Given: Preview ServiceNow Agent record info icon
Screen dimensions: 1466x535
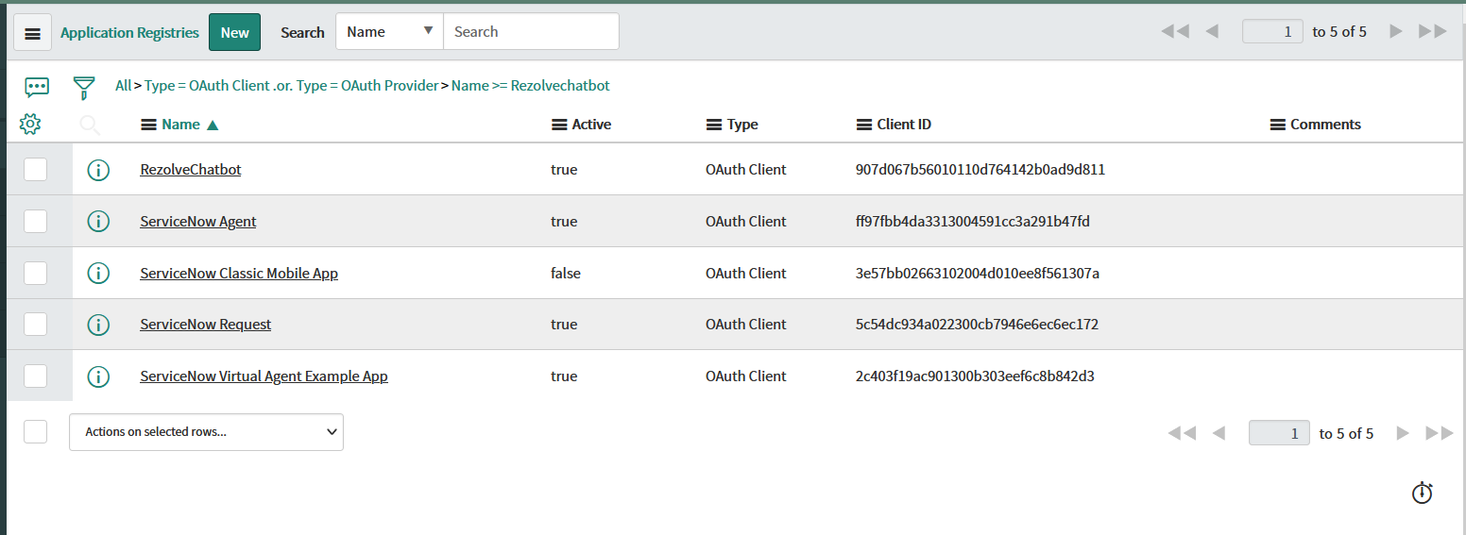Looking at the screenshot, I should click(98, 222).
